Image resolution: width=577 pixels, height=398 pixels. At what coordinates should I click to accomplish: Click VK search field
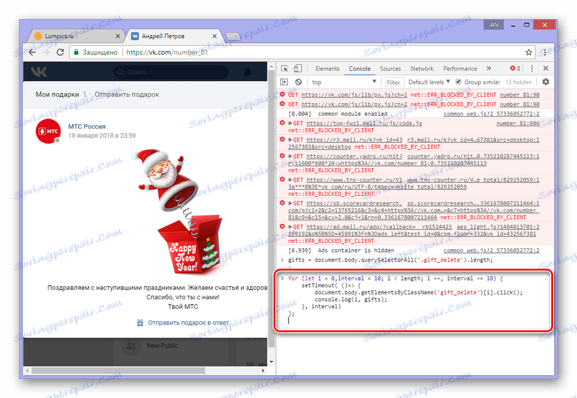[x=171, y=72]
